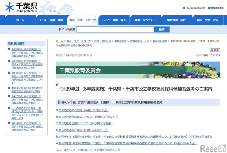The height and width of the screenshot is (153, 227).
Task: Focus the サイト内検索 search field
Action: click(x=115, y=29)
